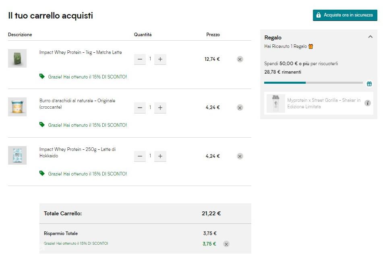This screenshot has height=256, width=383.
Task: Decrease quantity of Latte di Hokkaido protein
Action: 140,156
